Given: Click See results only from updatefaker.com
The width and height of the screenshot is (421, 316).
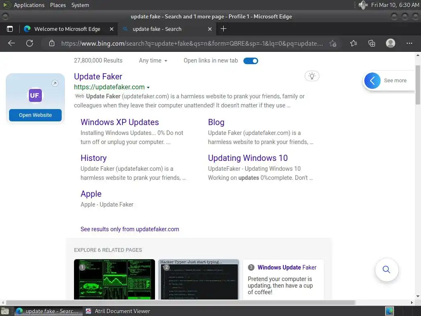Looking at the screenshot, I should pos(130,229).
